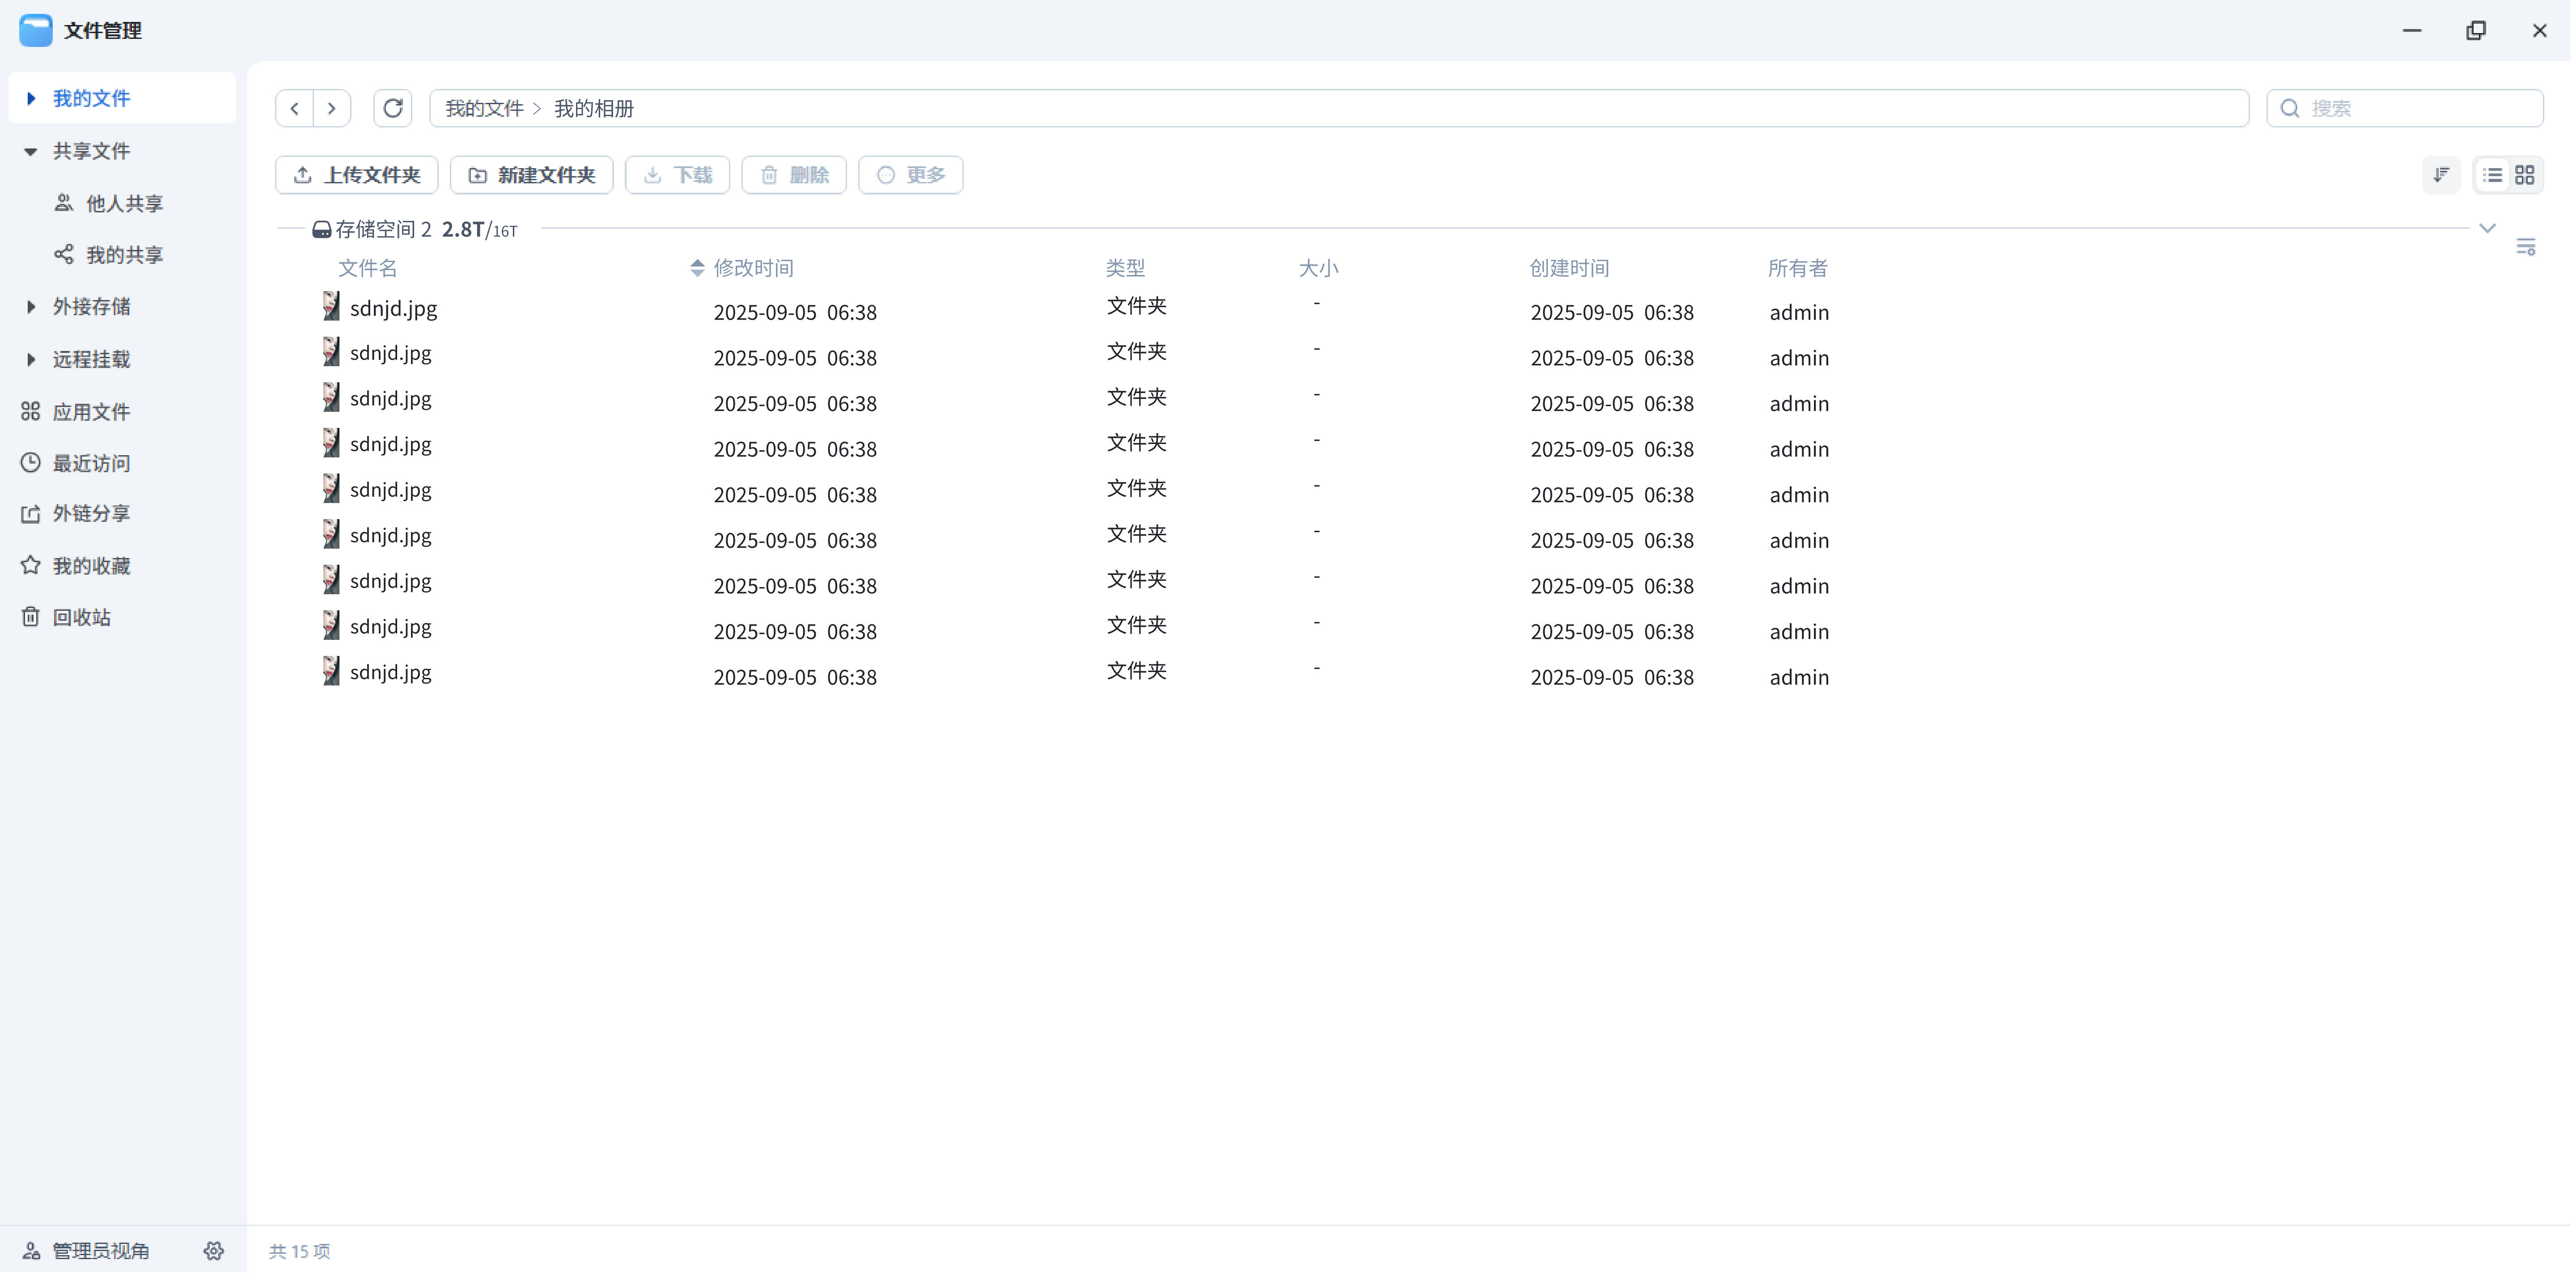The image size is (2576, 1273).
Task: Click the refresh icon next to navigation arrows
Action: 393,108
